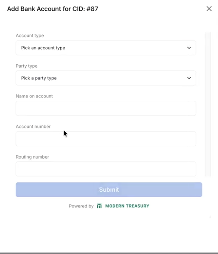The width and height of the screenshot is (218, 254).
Task: Open the Party type dropdown
Action: coord(106,78)
